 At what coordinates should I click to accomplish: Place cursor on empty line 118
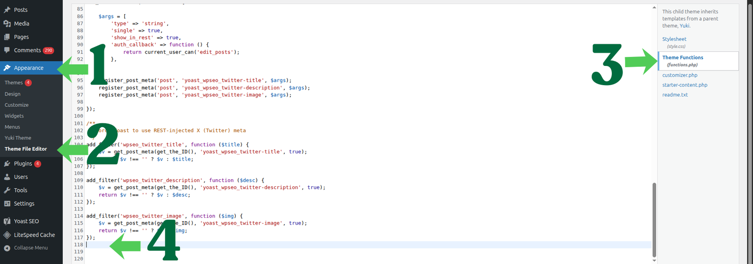(329, 245)
